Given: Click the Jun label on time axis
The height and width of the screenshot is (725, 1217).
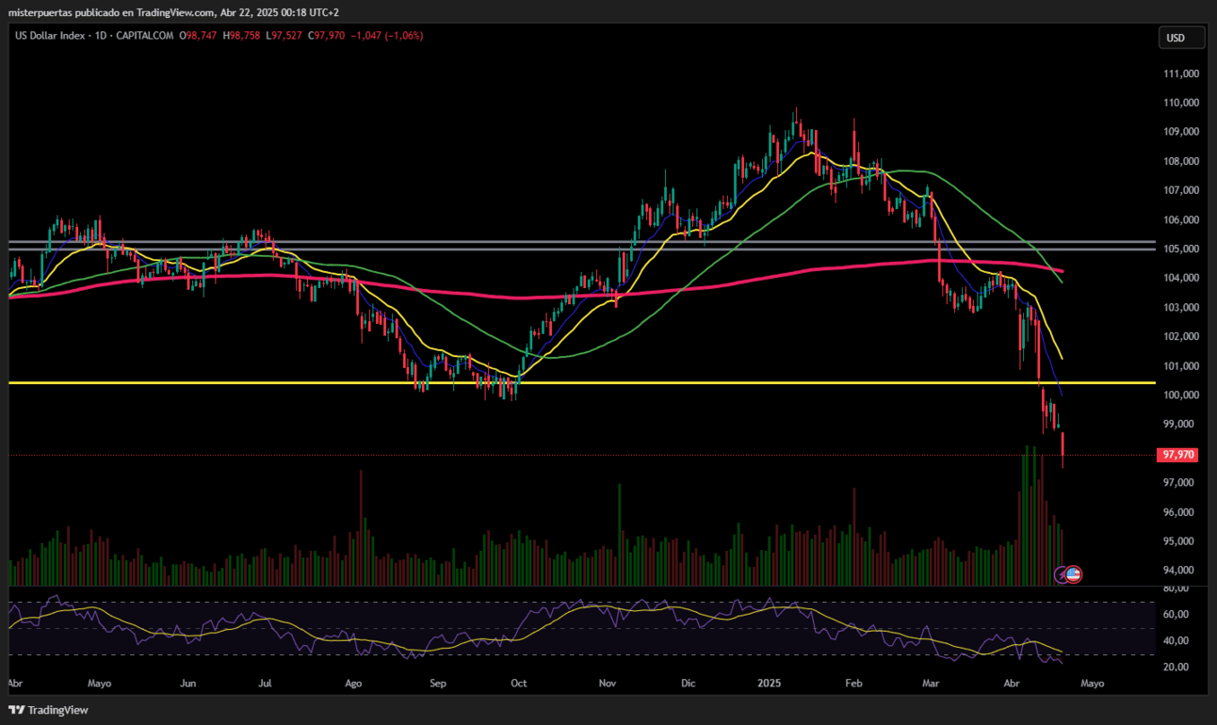Looking at the screenshot, I should pos(187,683).
